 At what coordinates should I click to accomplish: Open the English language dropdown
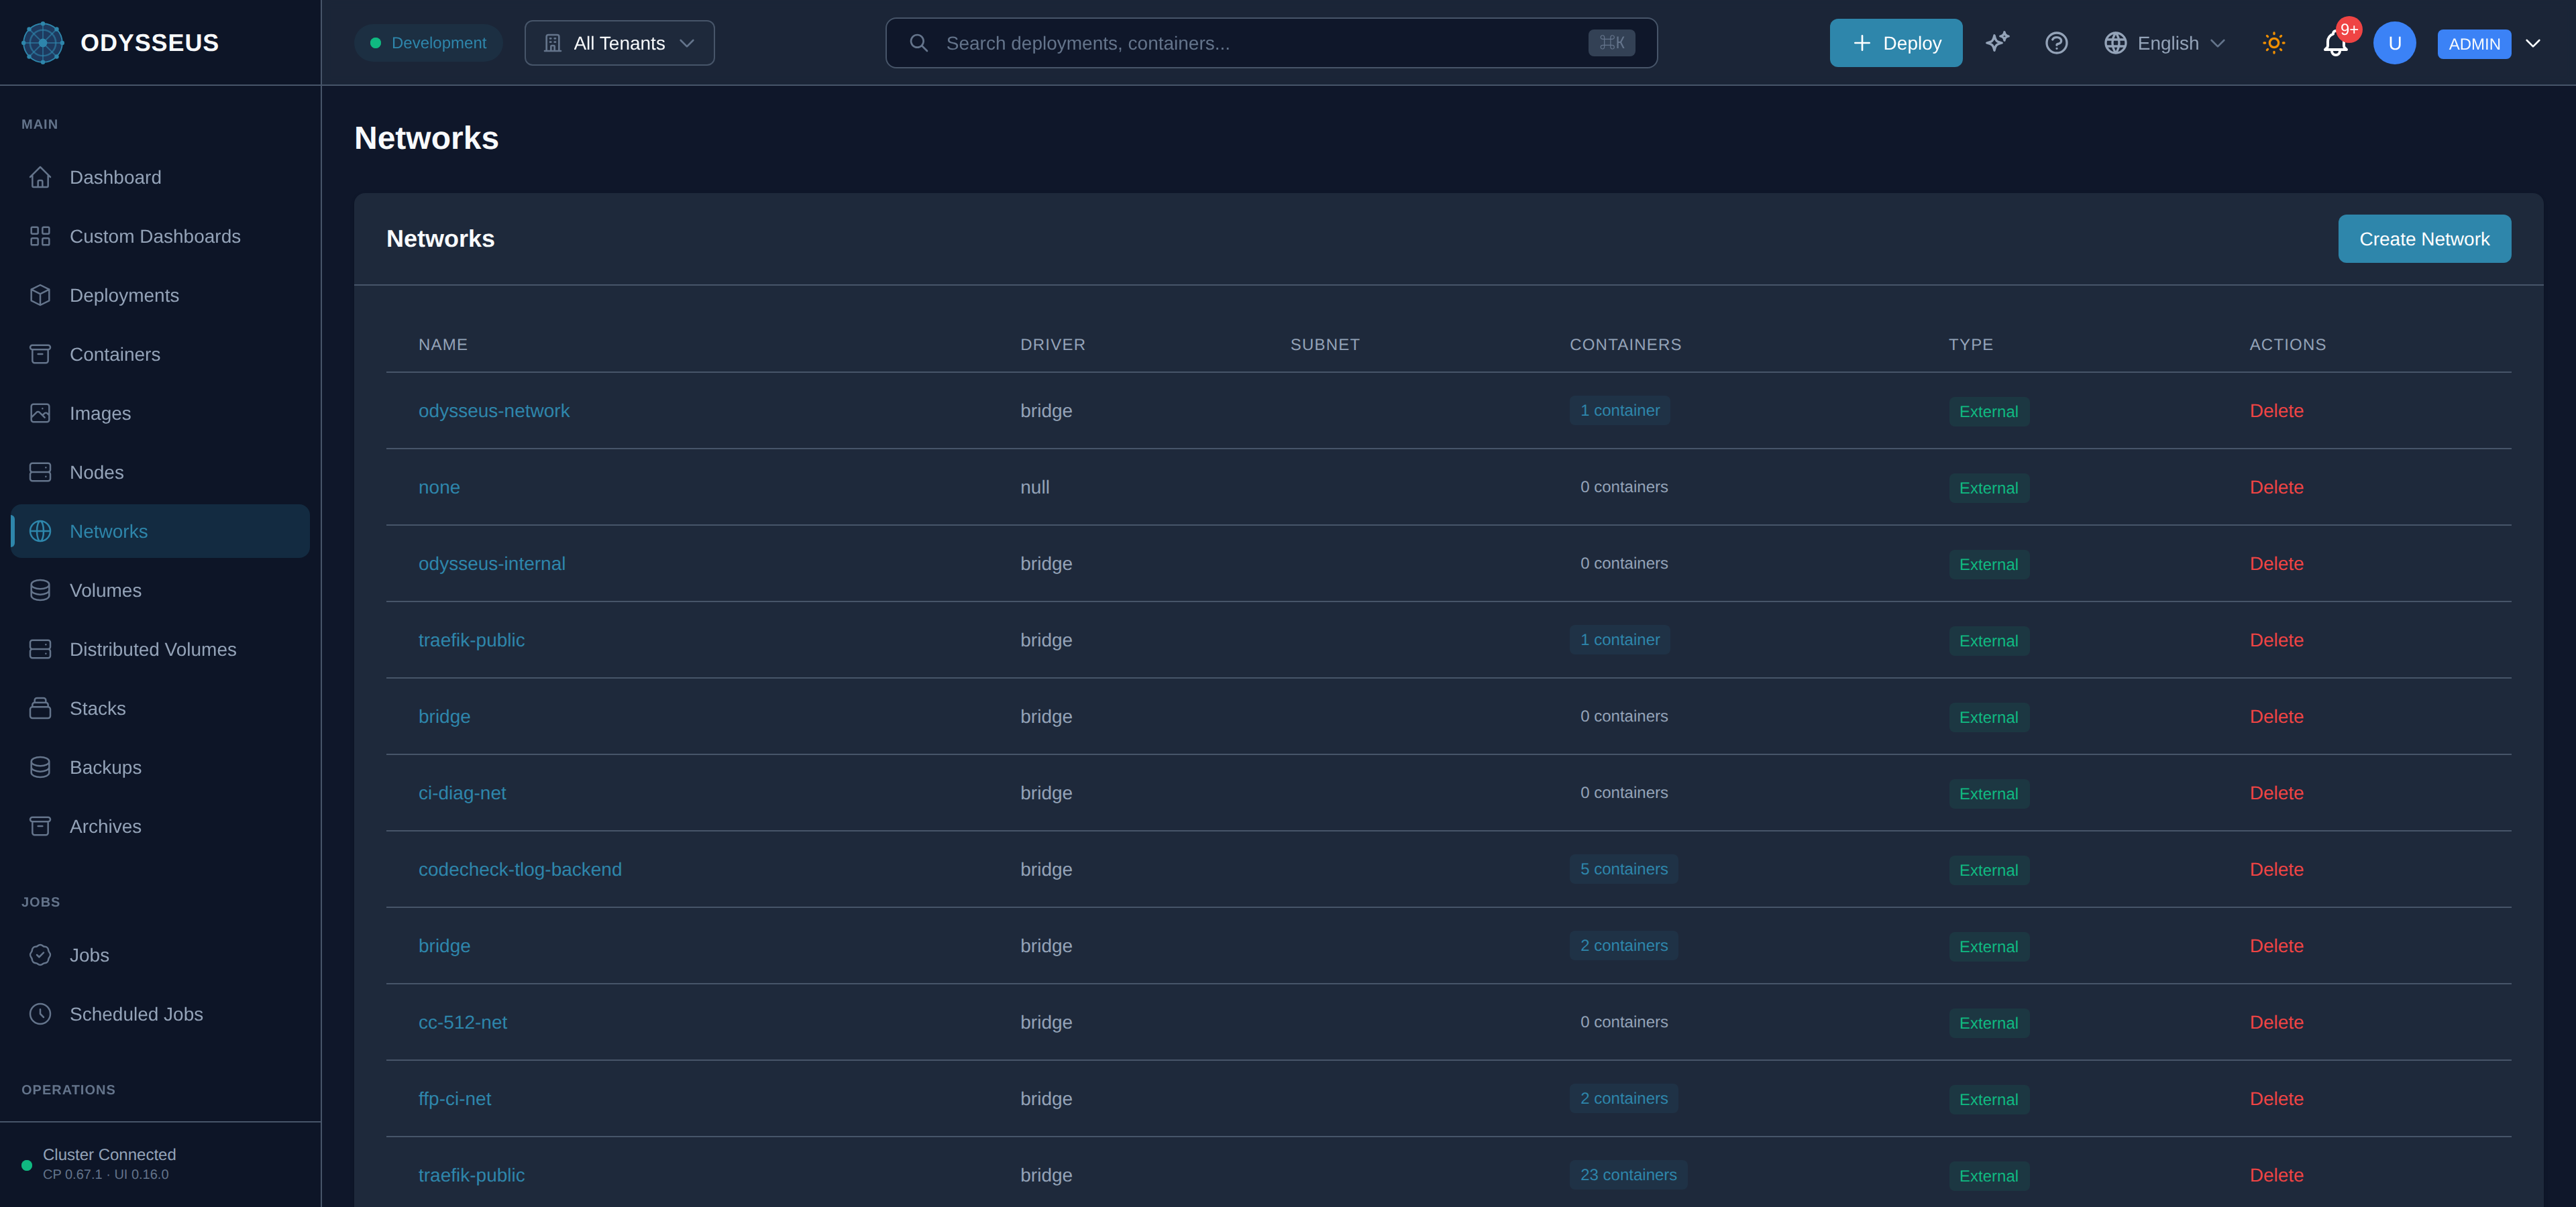coord(2164,43)
